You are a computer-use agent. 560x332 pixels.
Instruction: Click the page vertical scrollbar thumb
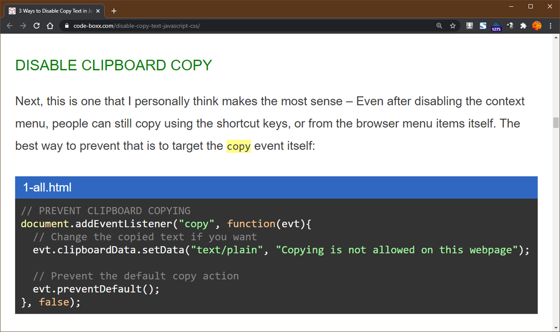tap(556, 122)
